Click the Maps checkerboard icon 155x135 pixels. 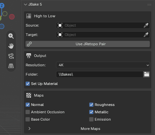click(x=29, y=95)
